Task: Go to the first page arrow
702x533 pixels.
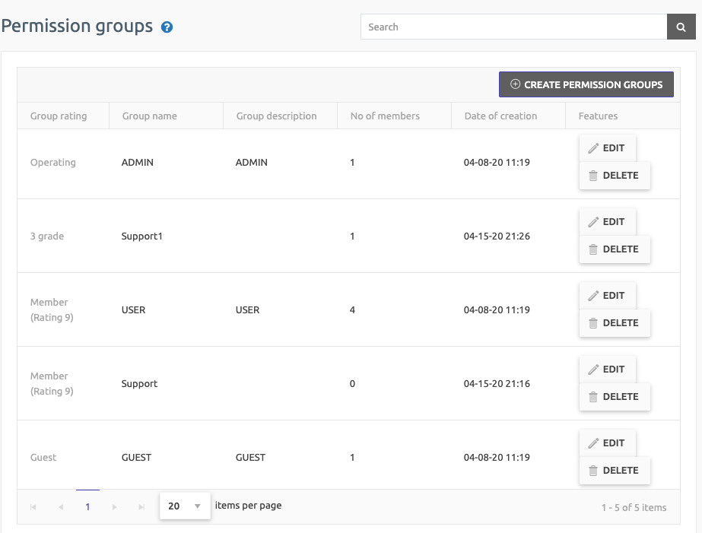Action: 33,507
